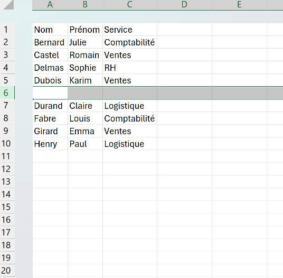
Task: Select row 15 header
Action: coord(7,207)
